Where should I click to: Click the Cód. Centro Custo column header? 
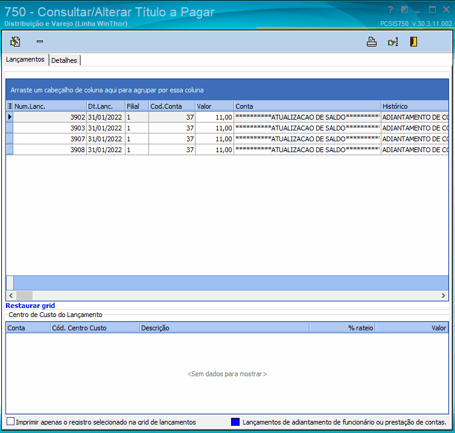point(95,328)
